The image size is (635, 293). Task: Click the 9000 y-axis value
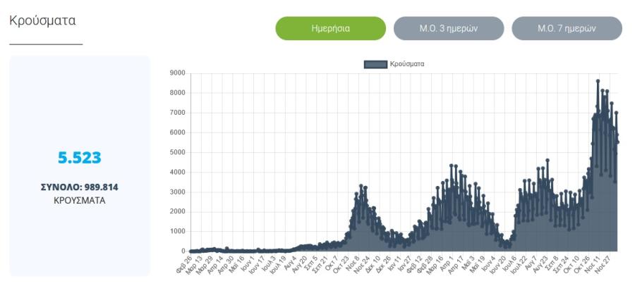(179, 73)
